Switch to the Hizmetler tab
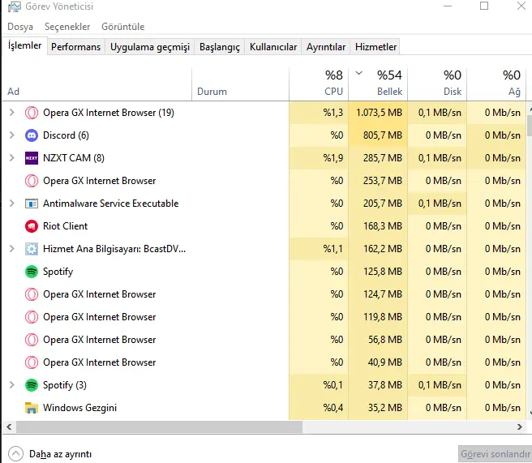The height and width of the screenshot is (463, 532). pos(375,47)
